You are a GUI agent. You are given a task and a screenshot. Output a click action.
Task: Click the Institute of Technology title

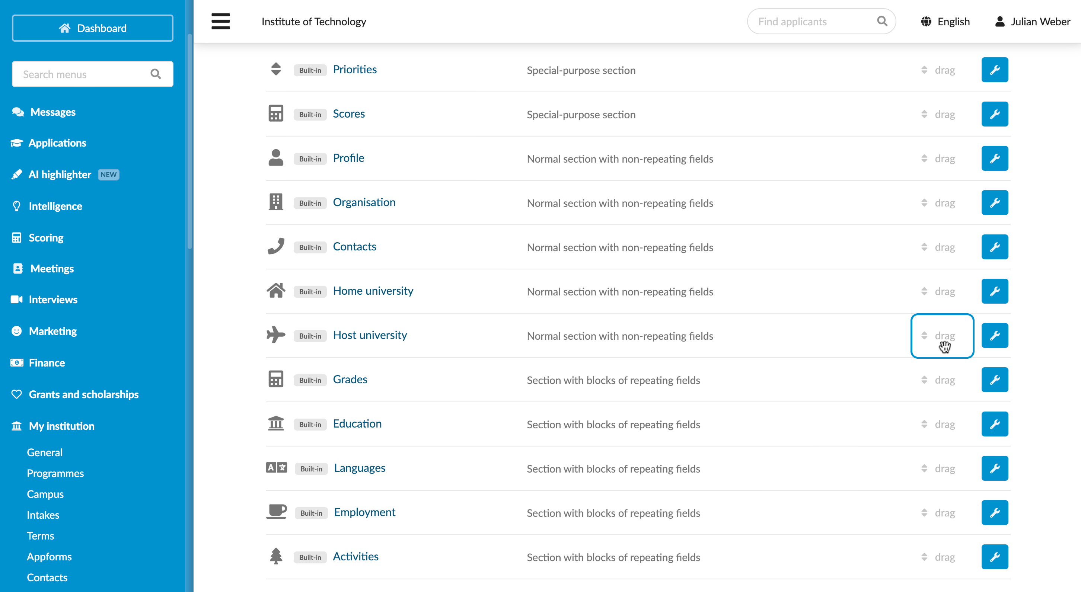point(313,22)
